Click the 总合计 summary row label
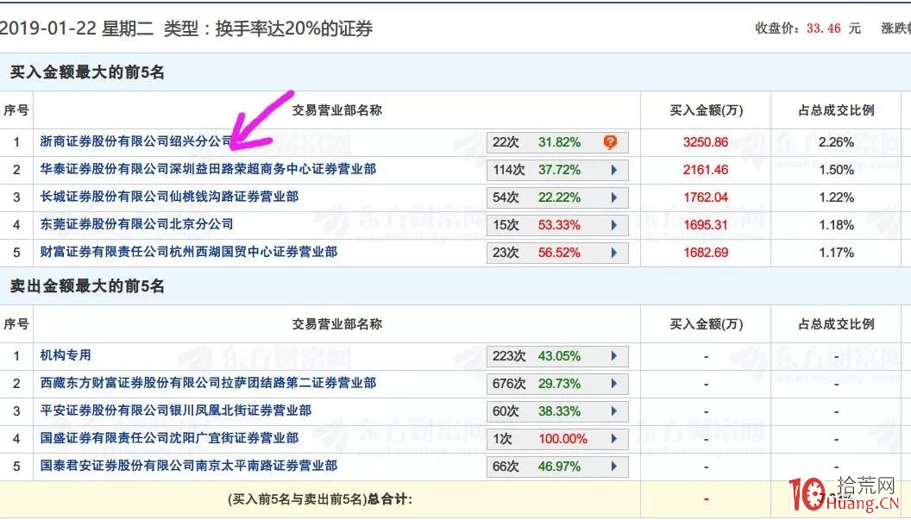 point(319,499)
